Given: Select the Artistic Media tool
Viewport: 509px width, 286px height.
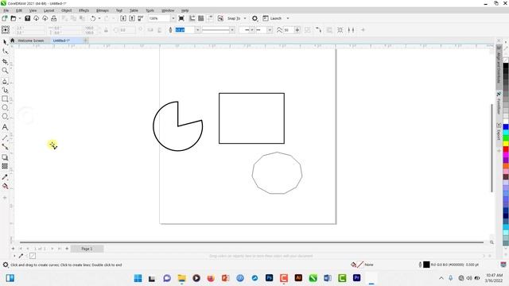Looking at the screenshot, I should (5, 90).
